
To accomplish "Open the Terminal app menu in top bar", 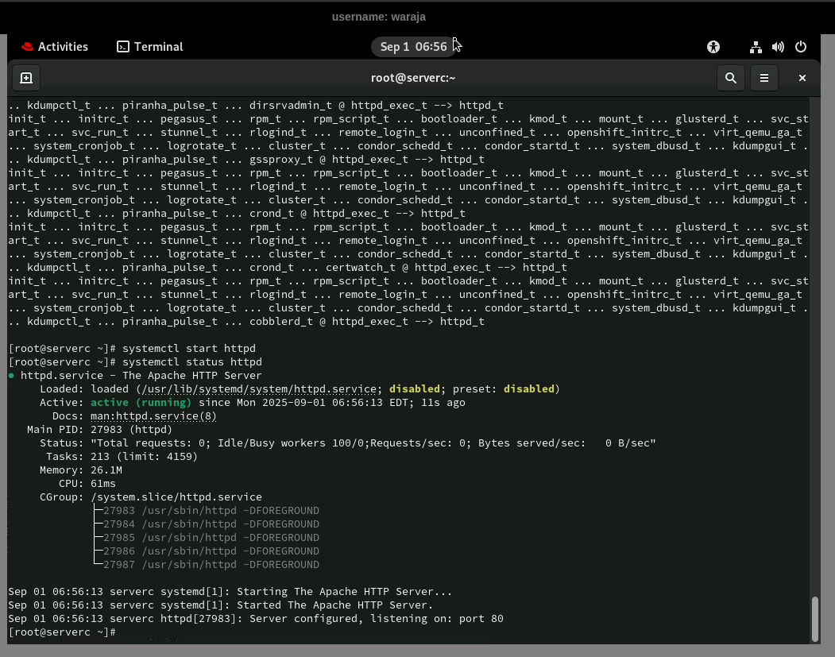I will click(149, 47).
